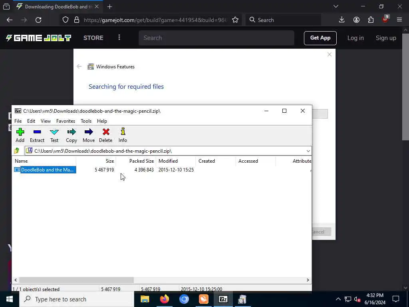Open the Firefox View icon
Screen dimensions: 409x307
pos(6,6)
